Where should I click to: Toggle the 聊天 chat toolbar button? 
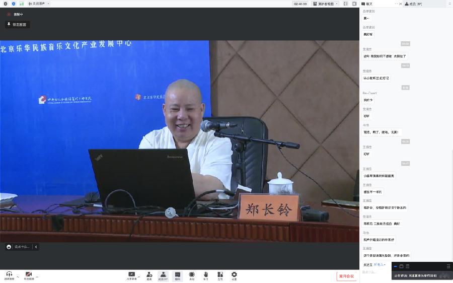click(177, 276)
